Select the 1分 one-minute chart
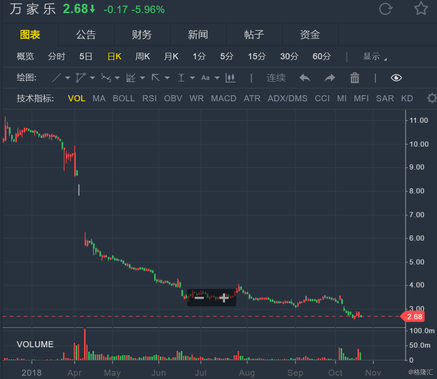The image size is (437, 379). click(199, 56)
